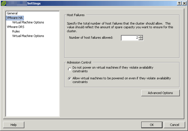The height and width of the screenshot is (131, 188).
Task: Close the Settings dialog with X
Action: tap(184, 3)
